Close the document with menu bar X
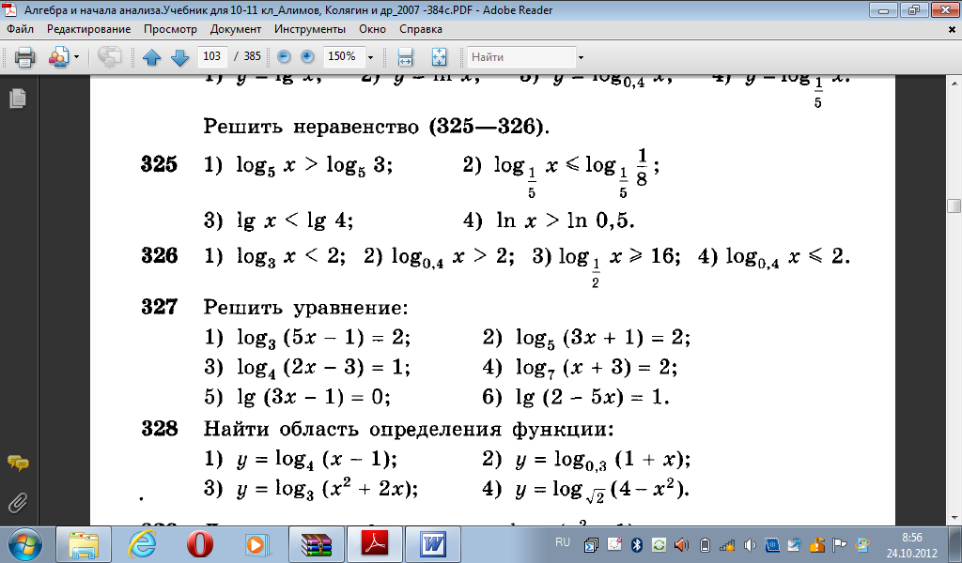Viewport: 962px width, 563px height. (x=953, y=29)
